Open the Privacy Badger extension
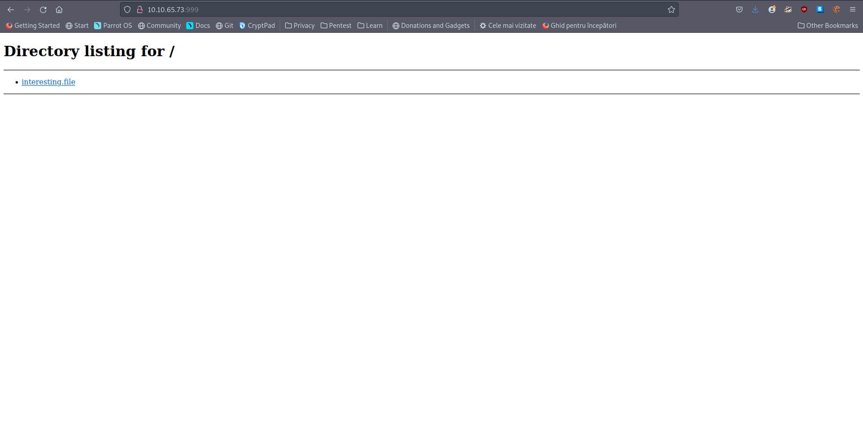 pos(788,9)
